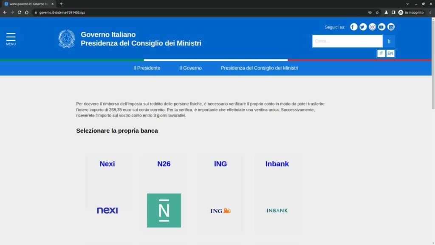Open Presidenza del Consiglio dei Ministri nav item

click(259, 68)
